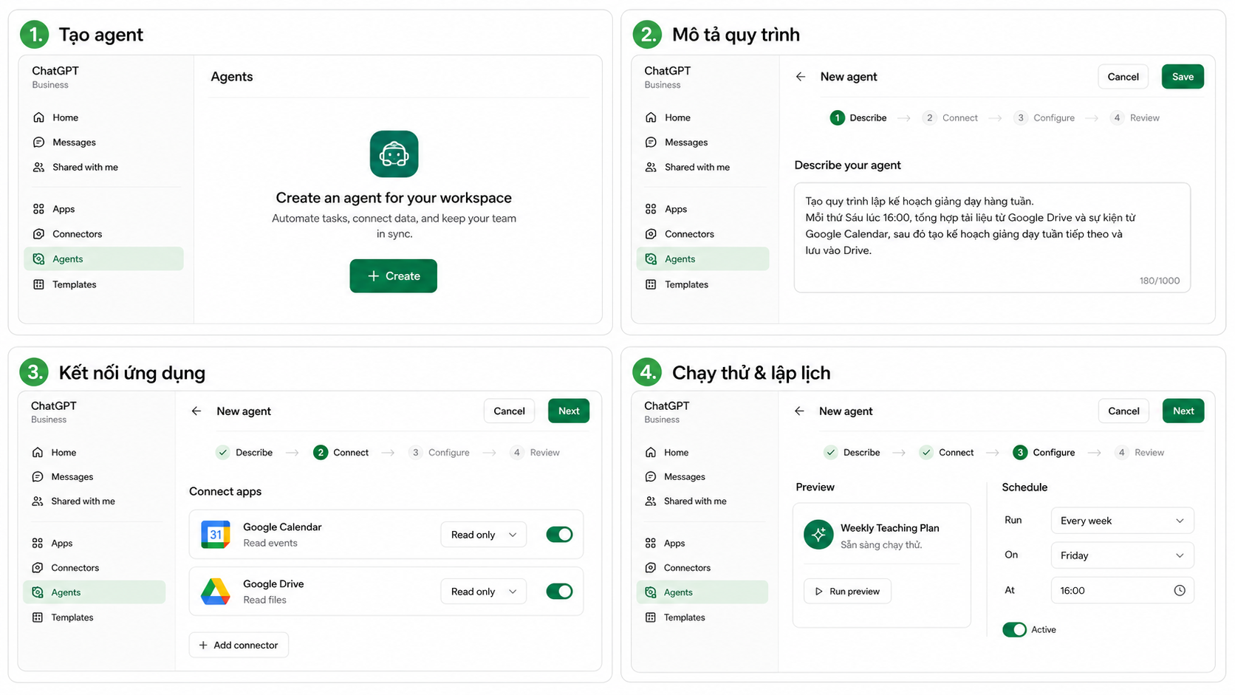Image resolution: width=1235 pixels, height=695 pixels.
Task: Click the green Create button
Action: click(394, 276)
